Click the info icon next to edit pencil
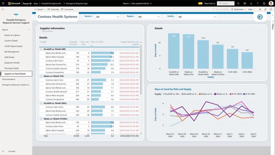Screen dimensions: 275x155 pyautogui.click(x=271, y=9)
